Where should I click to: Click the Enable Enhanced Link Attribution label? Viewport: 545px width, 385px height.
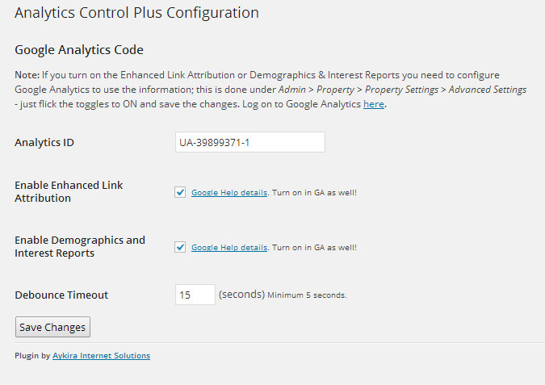pyautogui.click(x=69, y=191)
